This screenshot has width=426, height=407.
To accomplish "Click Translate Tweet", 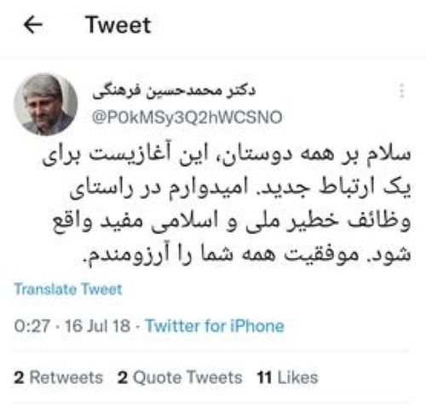I will point(68,289).
